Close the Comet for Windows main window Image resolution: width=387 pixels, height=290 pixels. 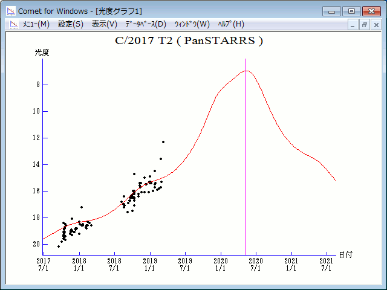pos(371,11)
